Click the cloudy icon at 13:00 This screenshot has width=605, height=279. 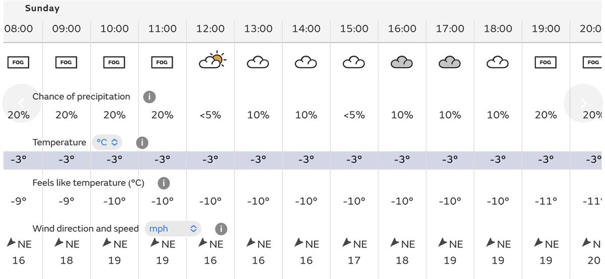coord(258,62)
